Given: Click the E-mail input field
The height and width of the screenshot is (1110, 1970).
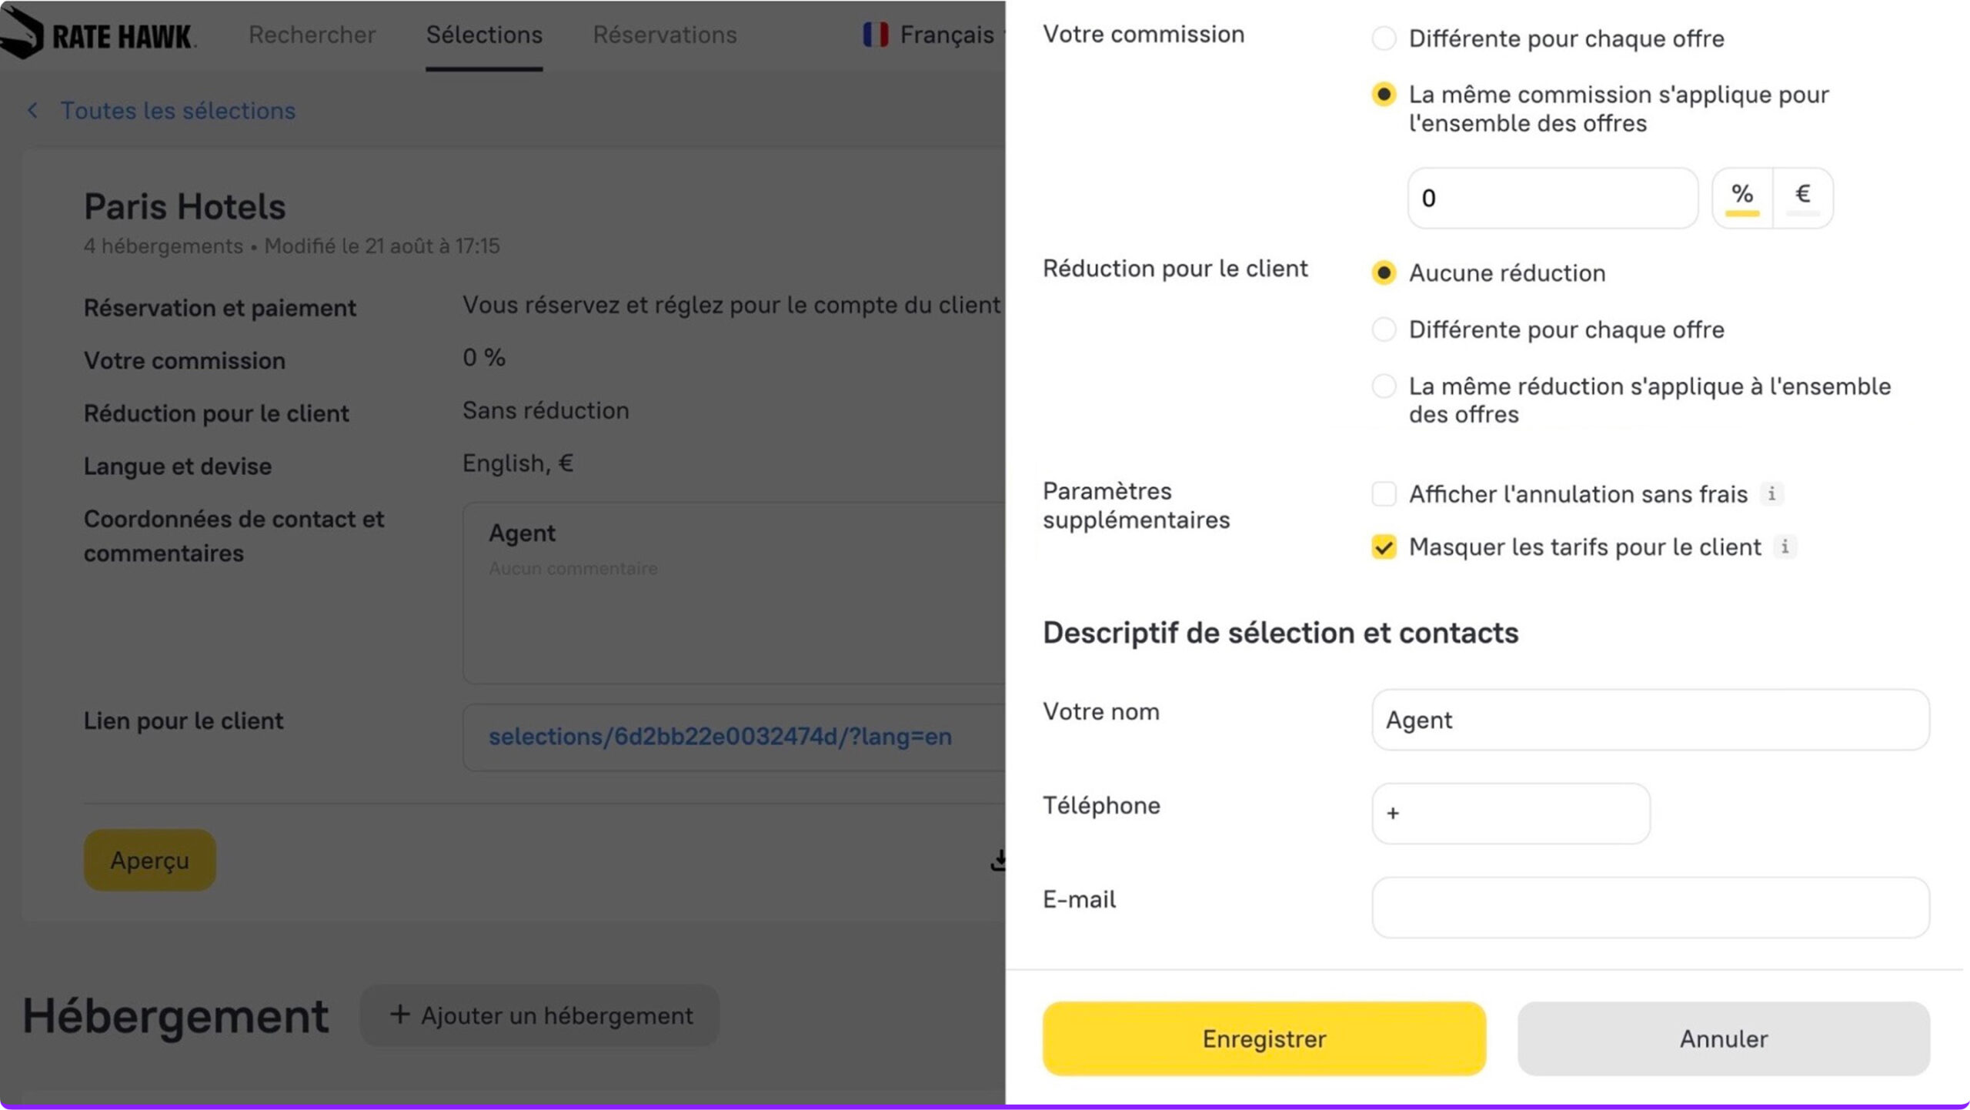Looking at the screenshot, I should point(1650,908).
